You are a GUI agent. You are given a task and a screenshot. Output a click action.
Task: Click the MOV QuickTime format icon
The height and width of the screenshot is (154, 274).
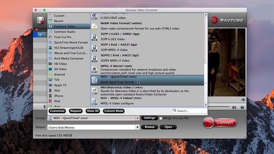[x=94, y=80]
